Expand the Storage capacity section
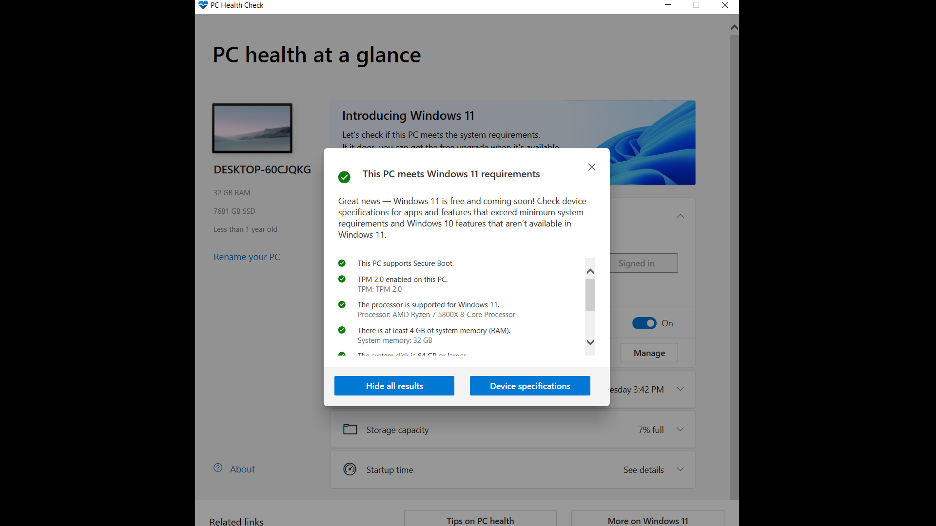 pyautogui.click(x=680, y=429)
